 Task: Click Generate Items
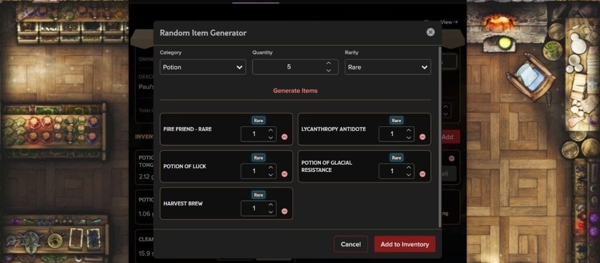pyautogui.click(x=295, y=91)
